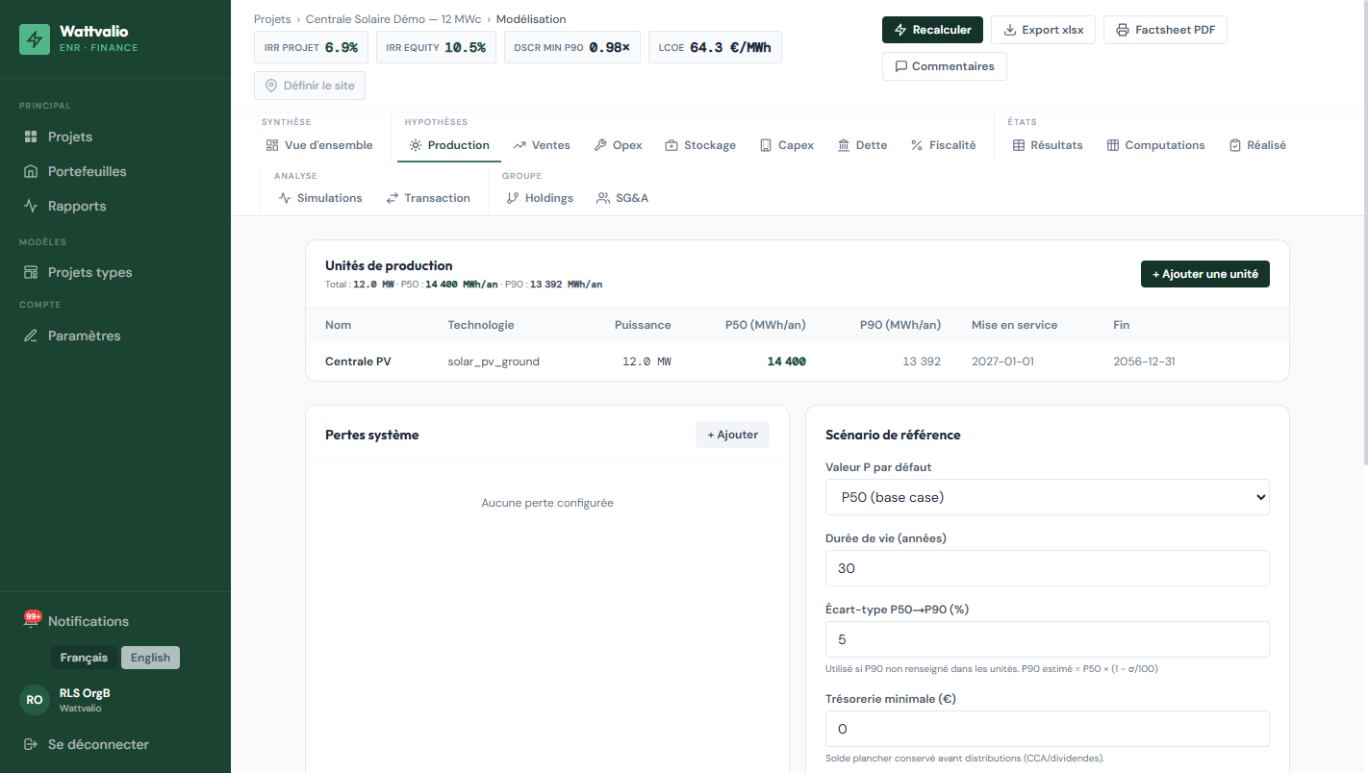Click the Paramètres pencil icon
1368x773 pixels.
(31, 336)
